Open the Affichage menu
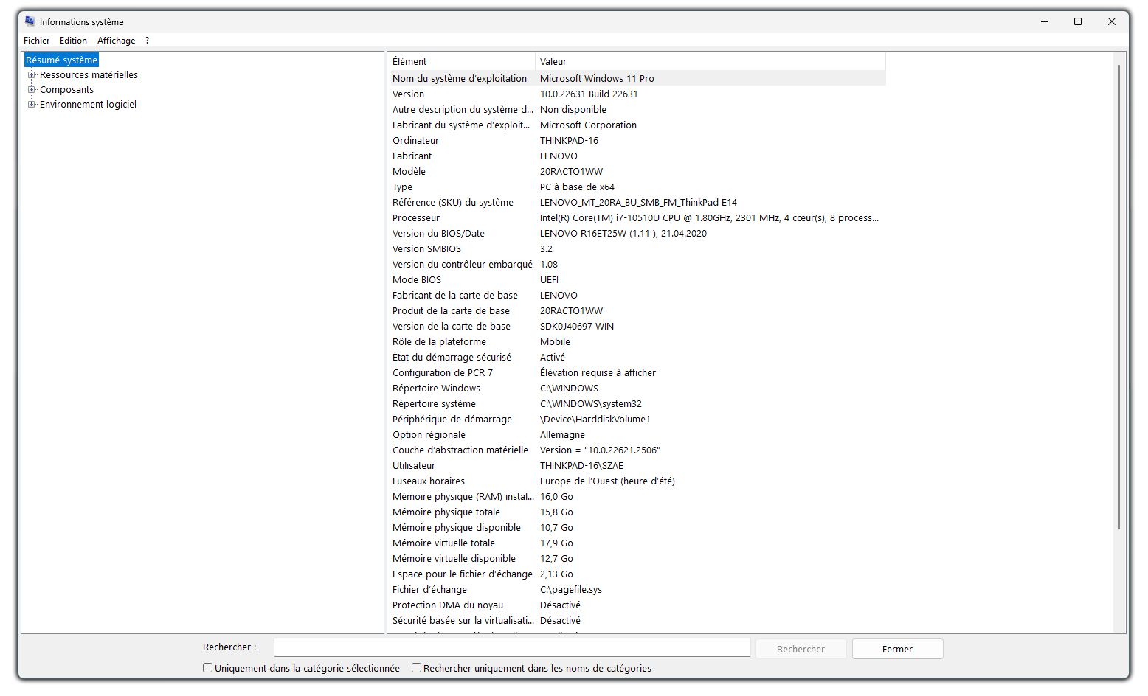Image resolution: width=1148 pixels, height=696 pixels. point(117,41)
